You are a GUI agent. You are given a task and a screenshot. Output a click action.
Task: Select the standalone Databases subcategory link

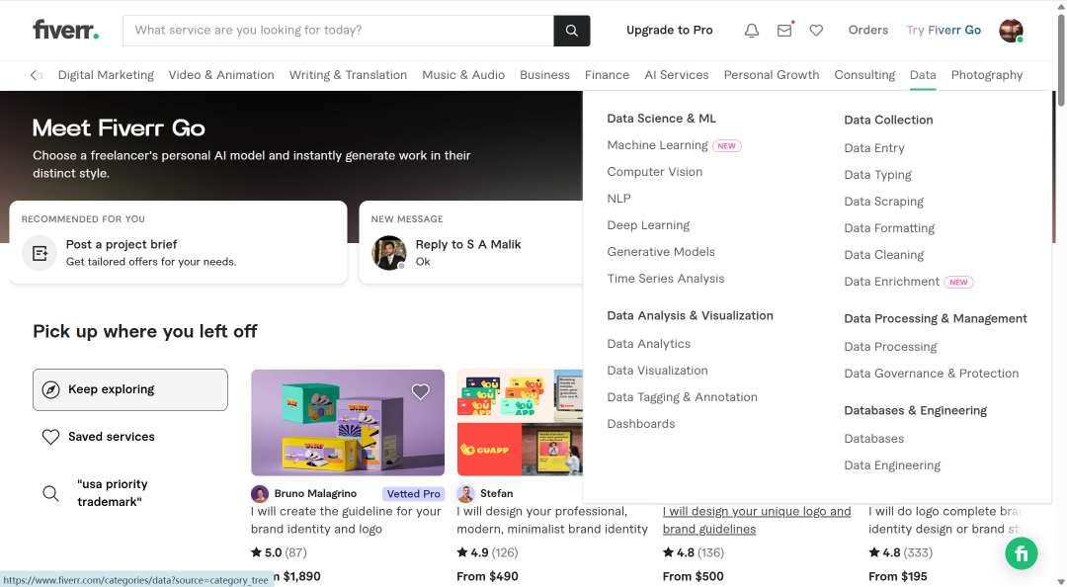click(874, 439)
